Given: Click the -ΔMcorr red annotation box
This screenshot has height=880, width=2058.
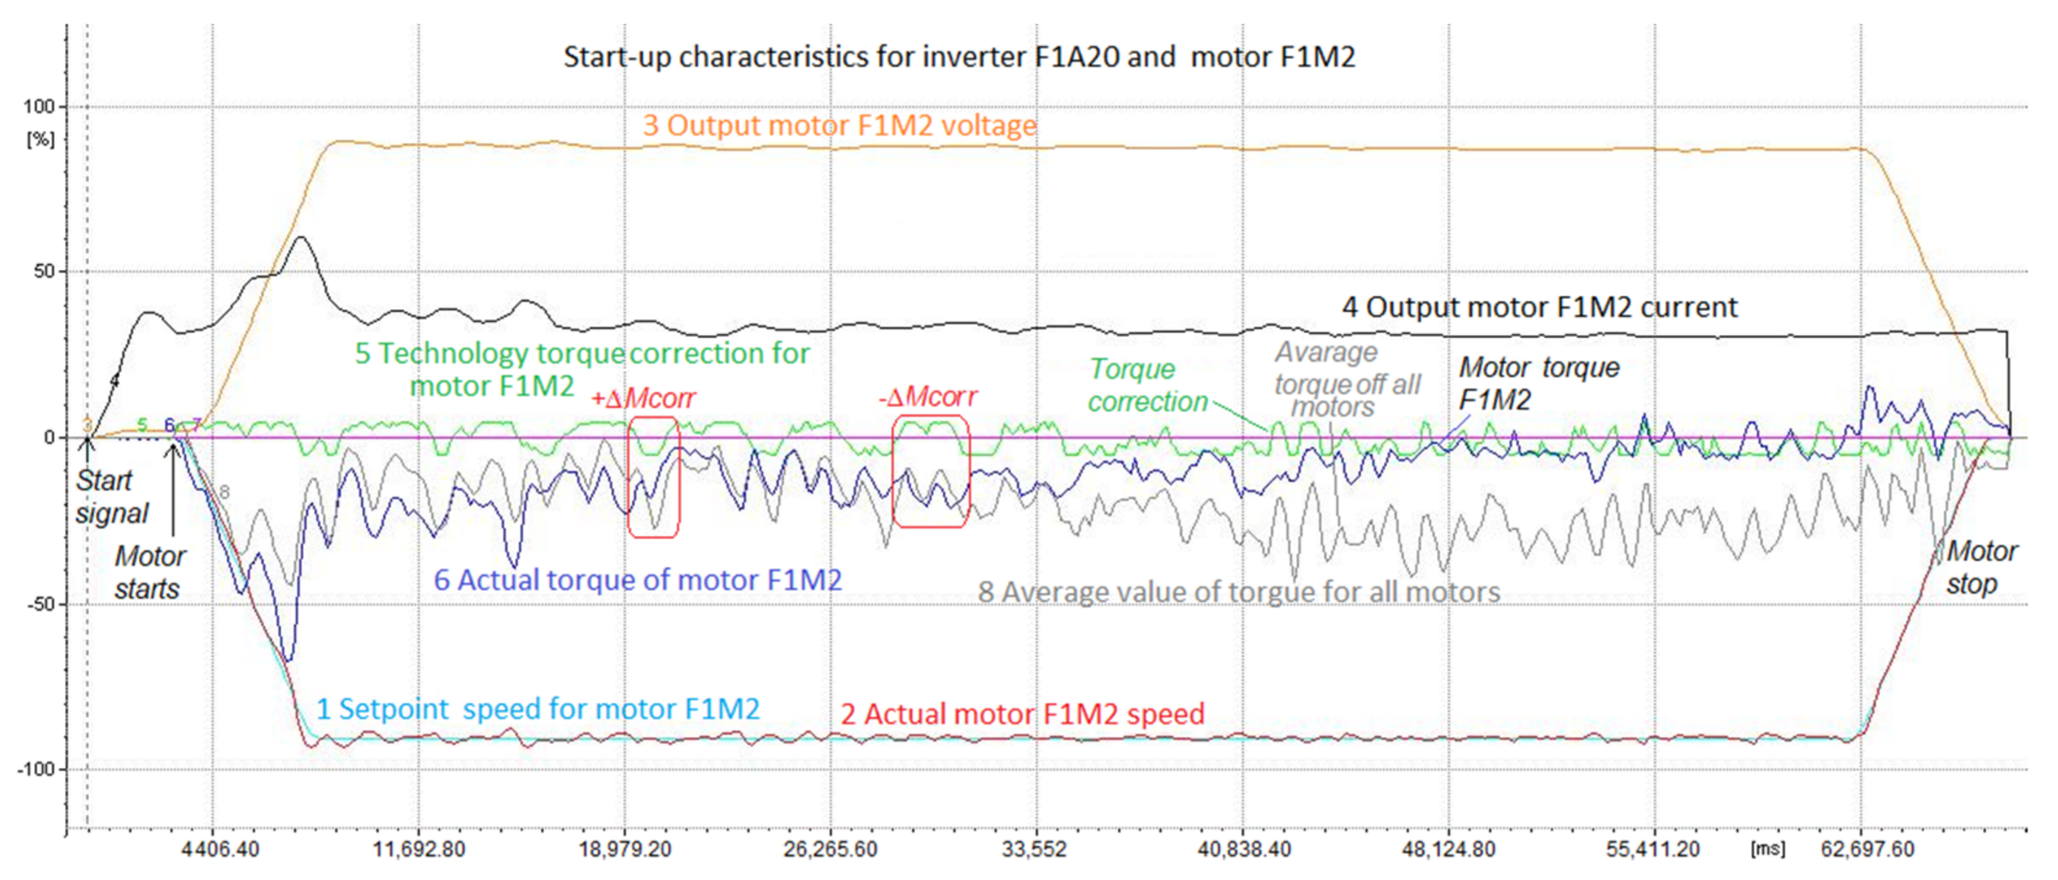Looking at the screenshot, I should 930,471.
